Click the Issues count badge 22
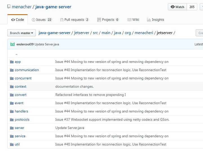 coord(49,20)
